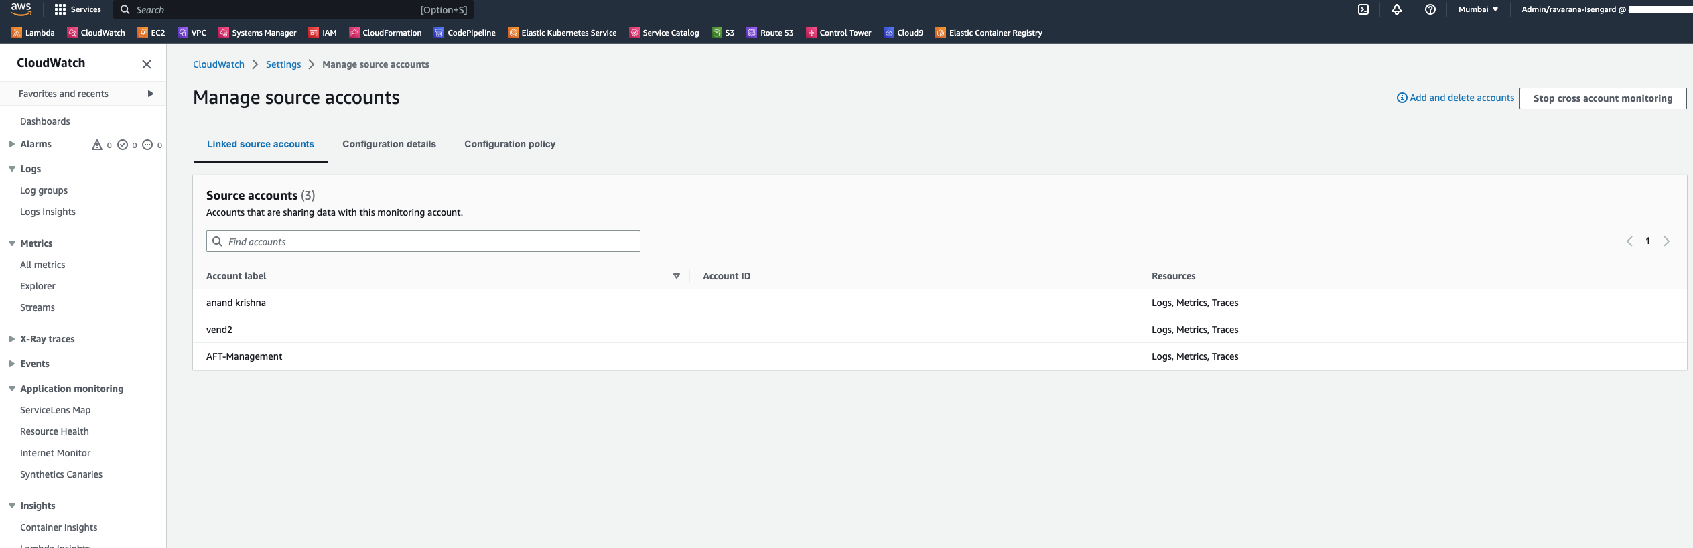
Task: Open Systems Manager shortcut
Action: [258, 33]
